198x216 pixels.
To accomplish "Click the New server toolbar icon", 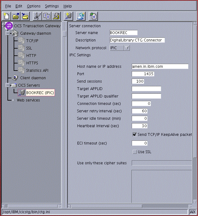I will tap(68, 16).
